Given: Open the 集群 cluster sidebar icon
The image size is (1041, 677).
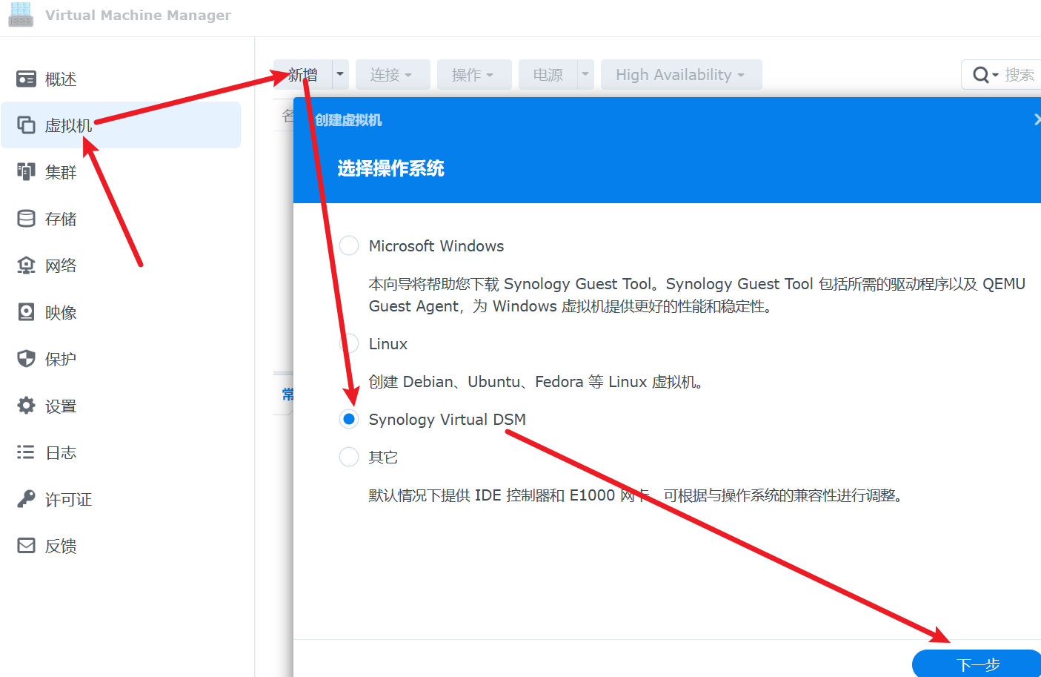Looking at the screenshot, I should (x=26, y=172).
